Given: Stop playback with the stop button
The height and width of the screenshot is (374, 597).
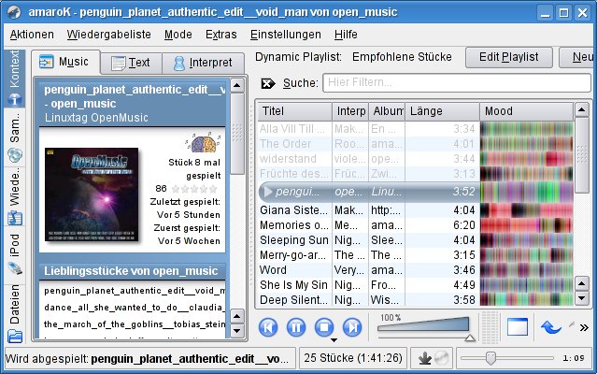Looking at the screenshot, I should tap(324, 327).
